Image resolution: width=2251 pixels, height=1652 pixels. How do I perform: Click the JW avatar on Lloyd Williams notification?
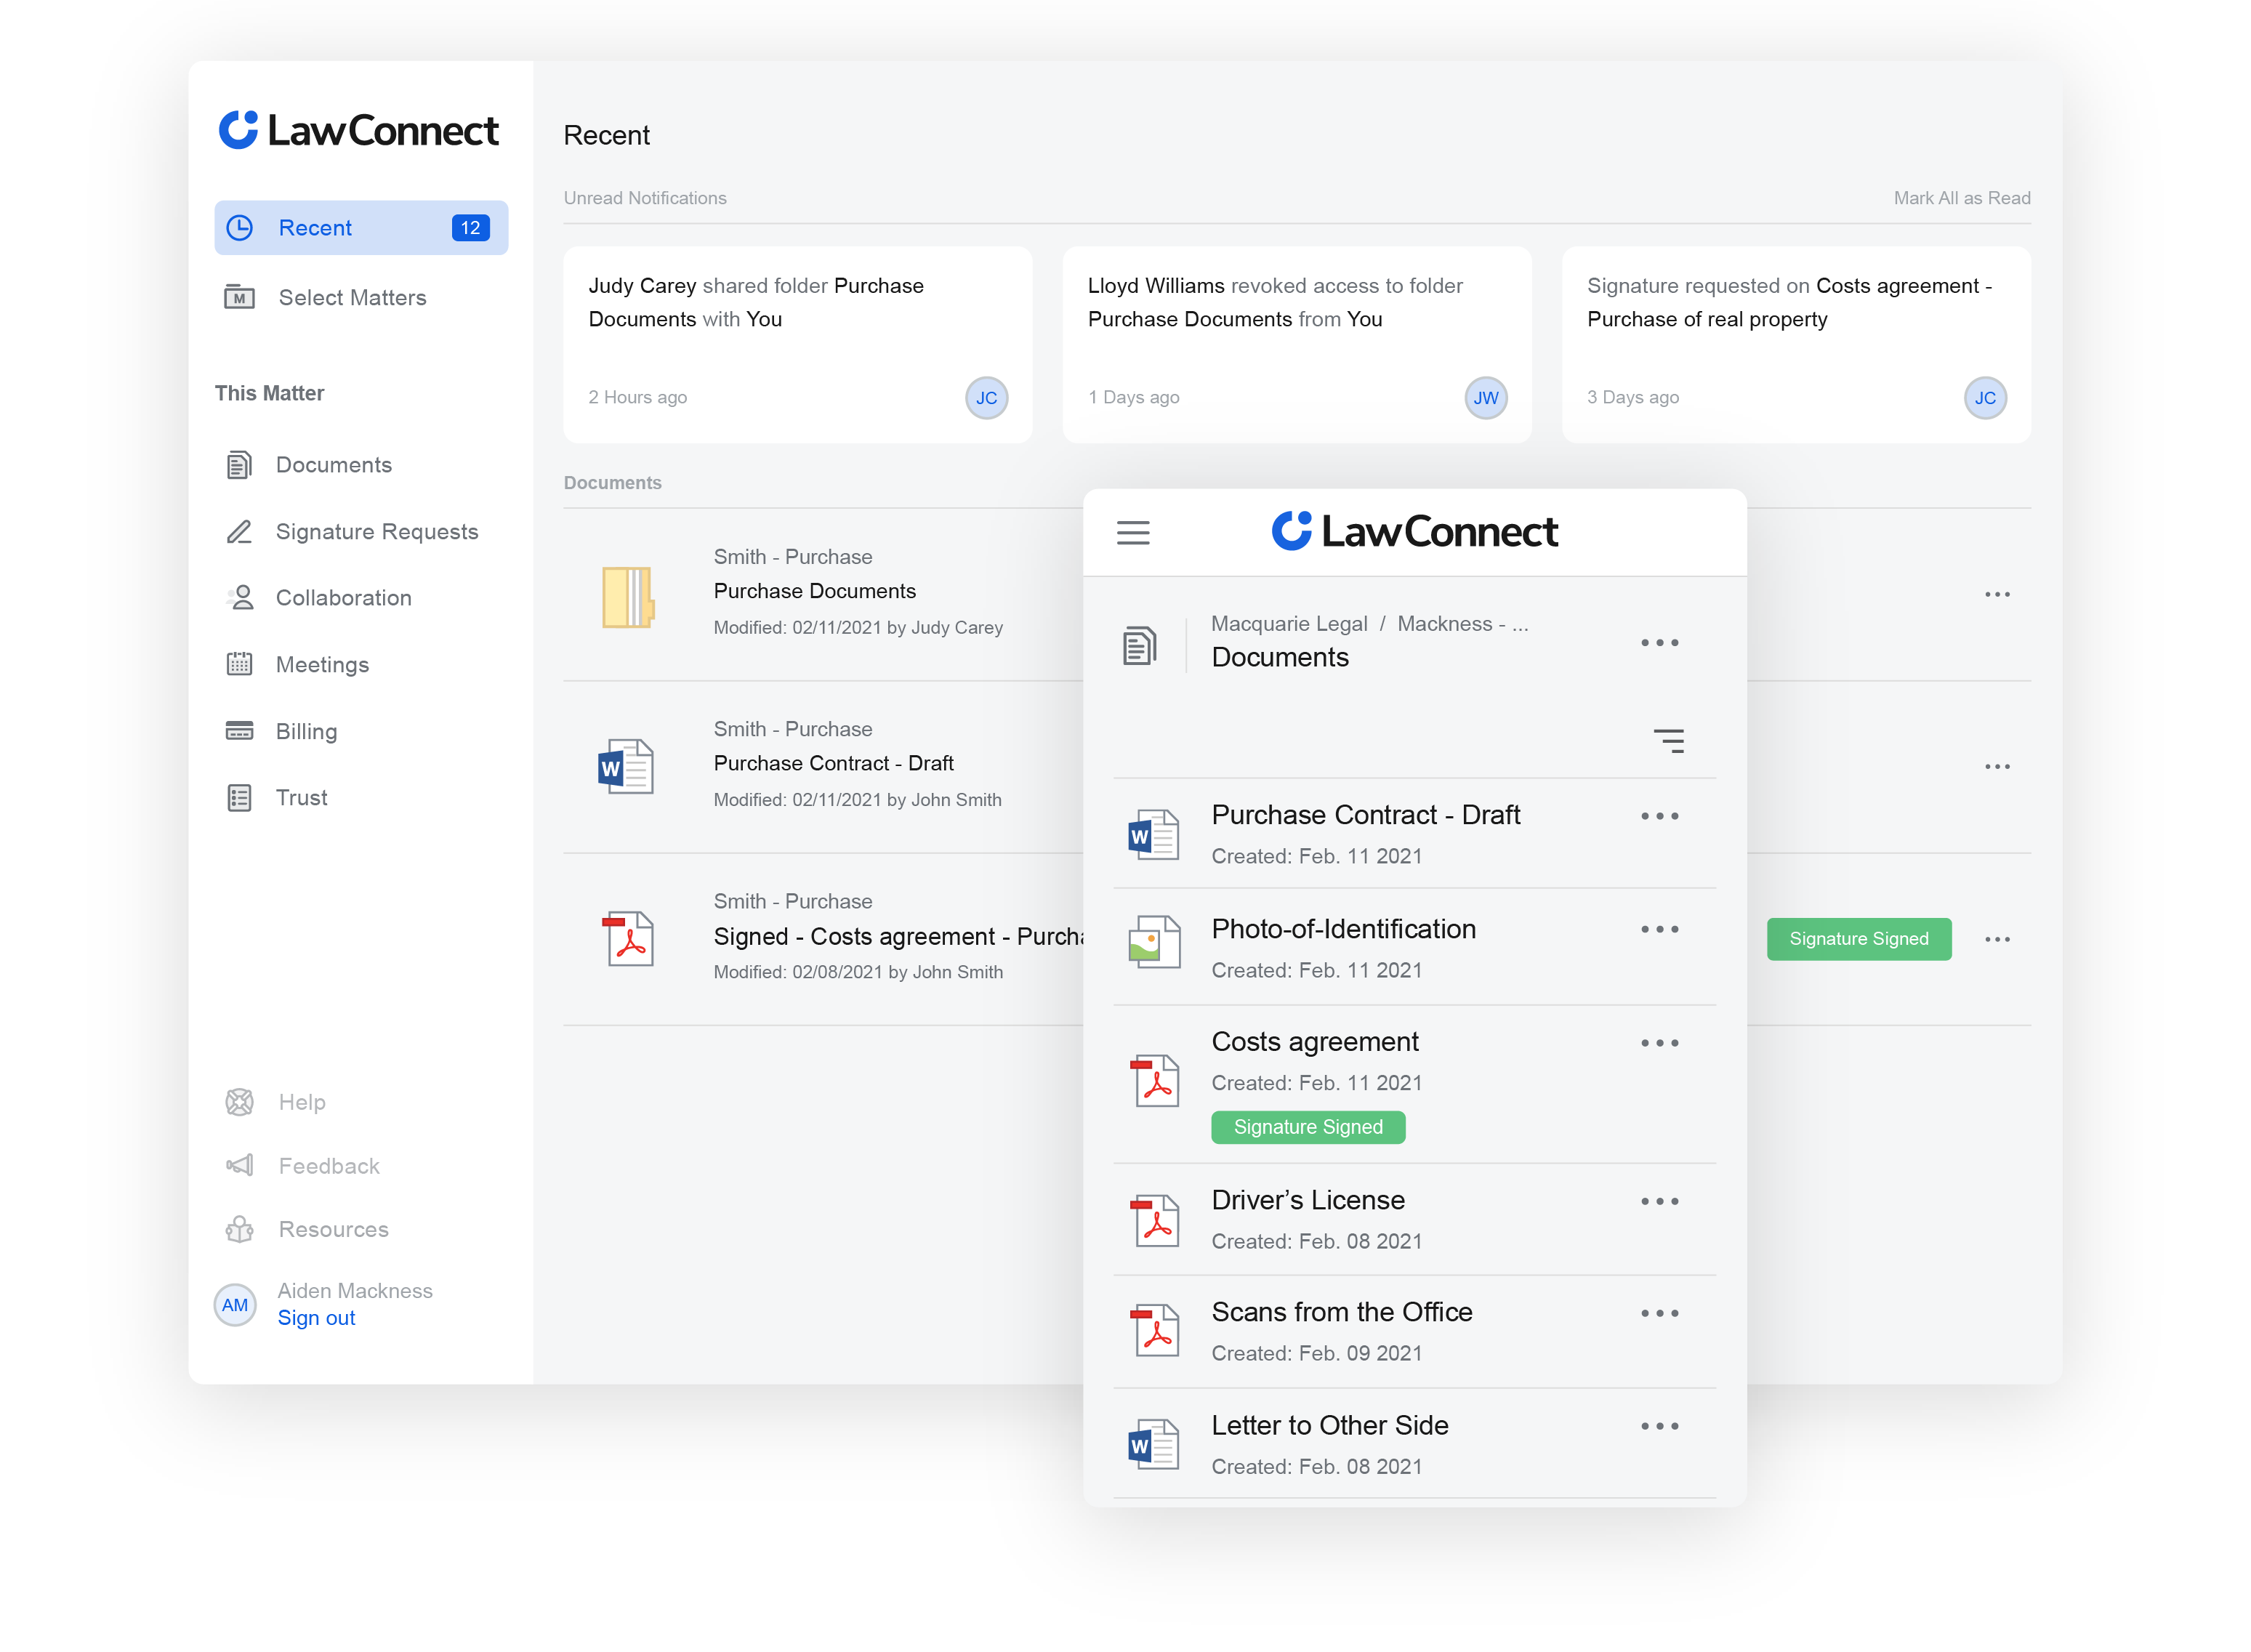tap(1485, 398)
